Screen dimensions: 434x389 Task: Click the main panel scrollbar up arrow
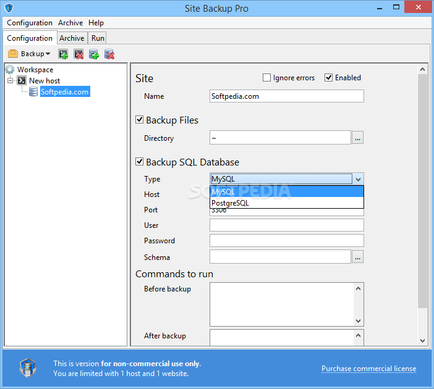(422, 69)
